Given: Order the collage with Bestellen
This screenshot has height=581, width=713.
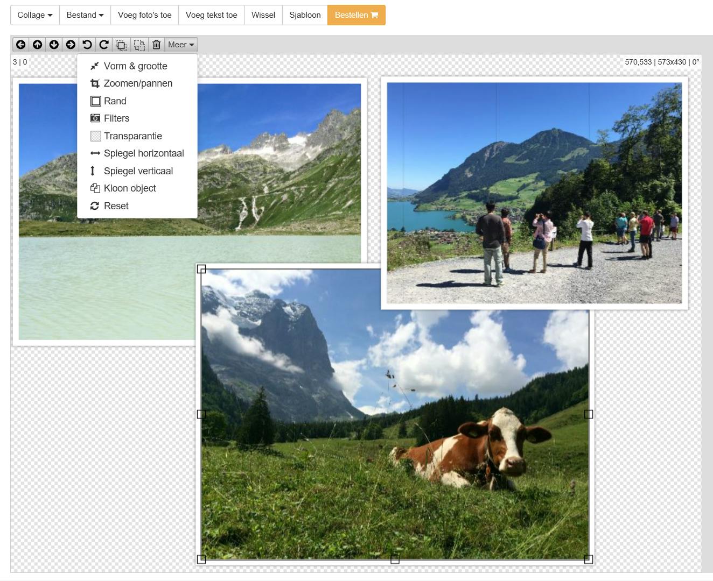Looking at the screenshot, I should click(x=356, y=15).
